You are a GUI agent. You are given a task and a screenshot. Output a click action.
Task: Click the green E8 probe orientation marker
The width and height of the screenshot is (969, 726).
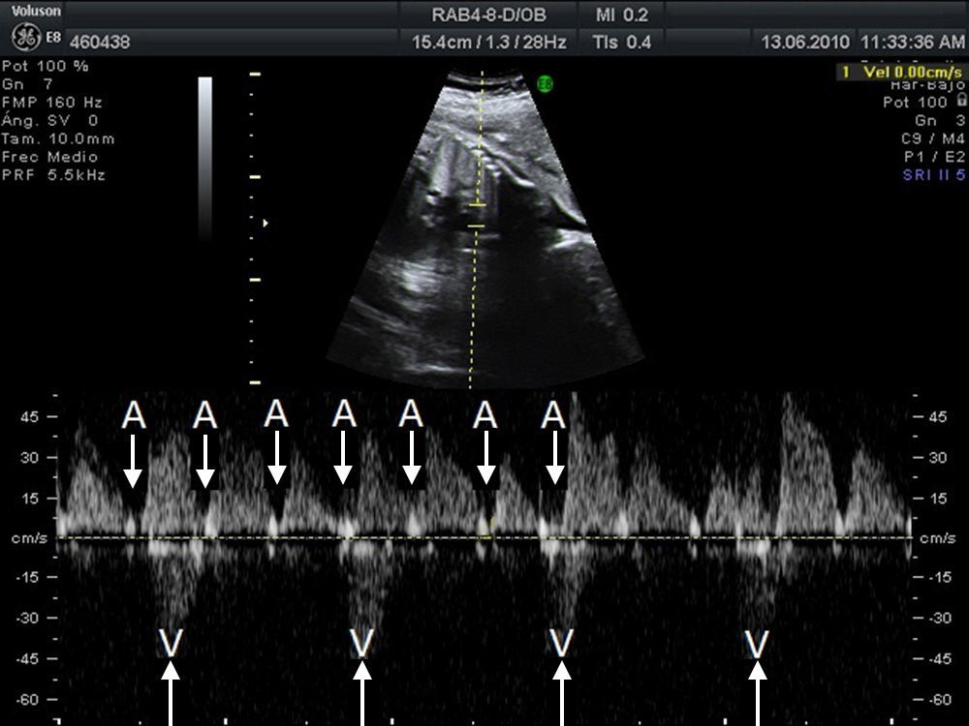546,85
